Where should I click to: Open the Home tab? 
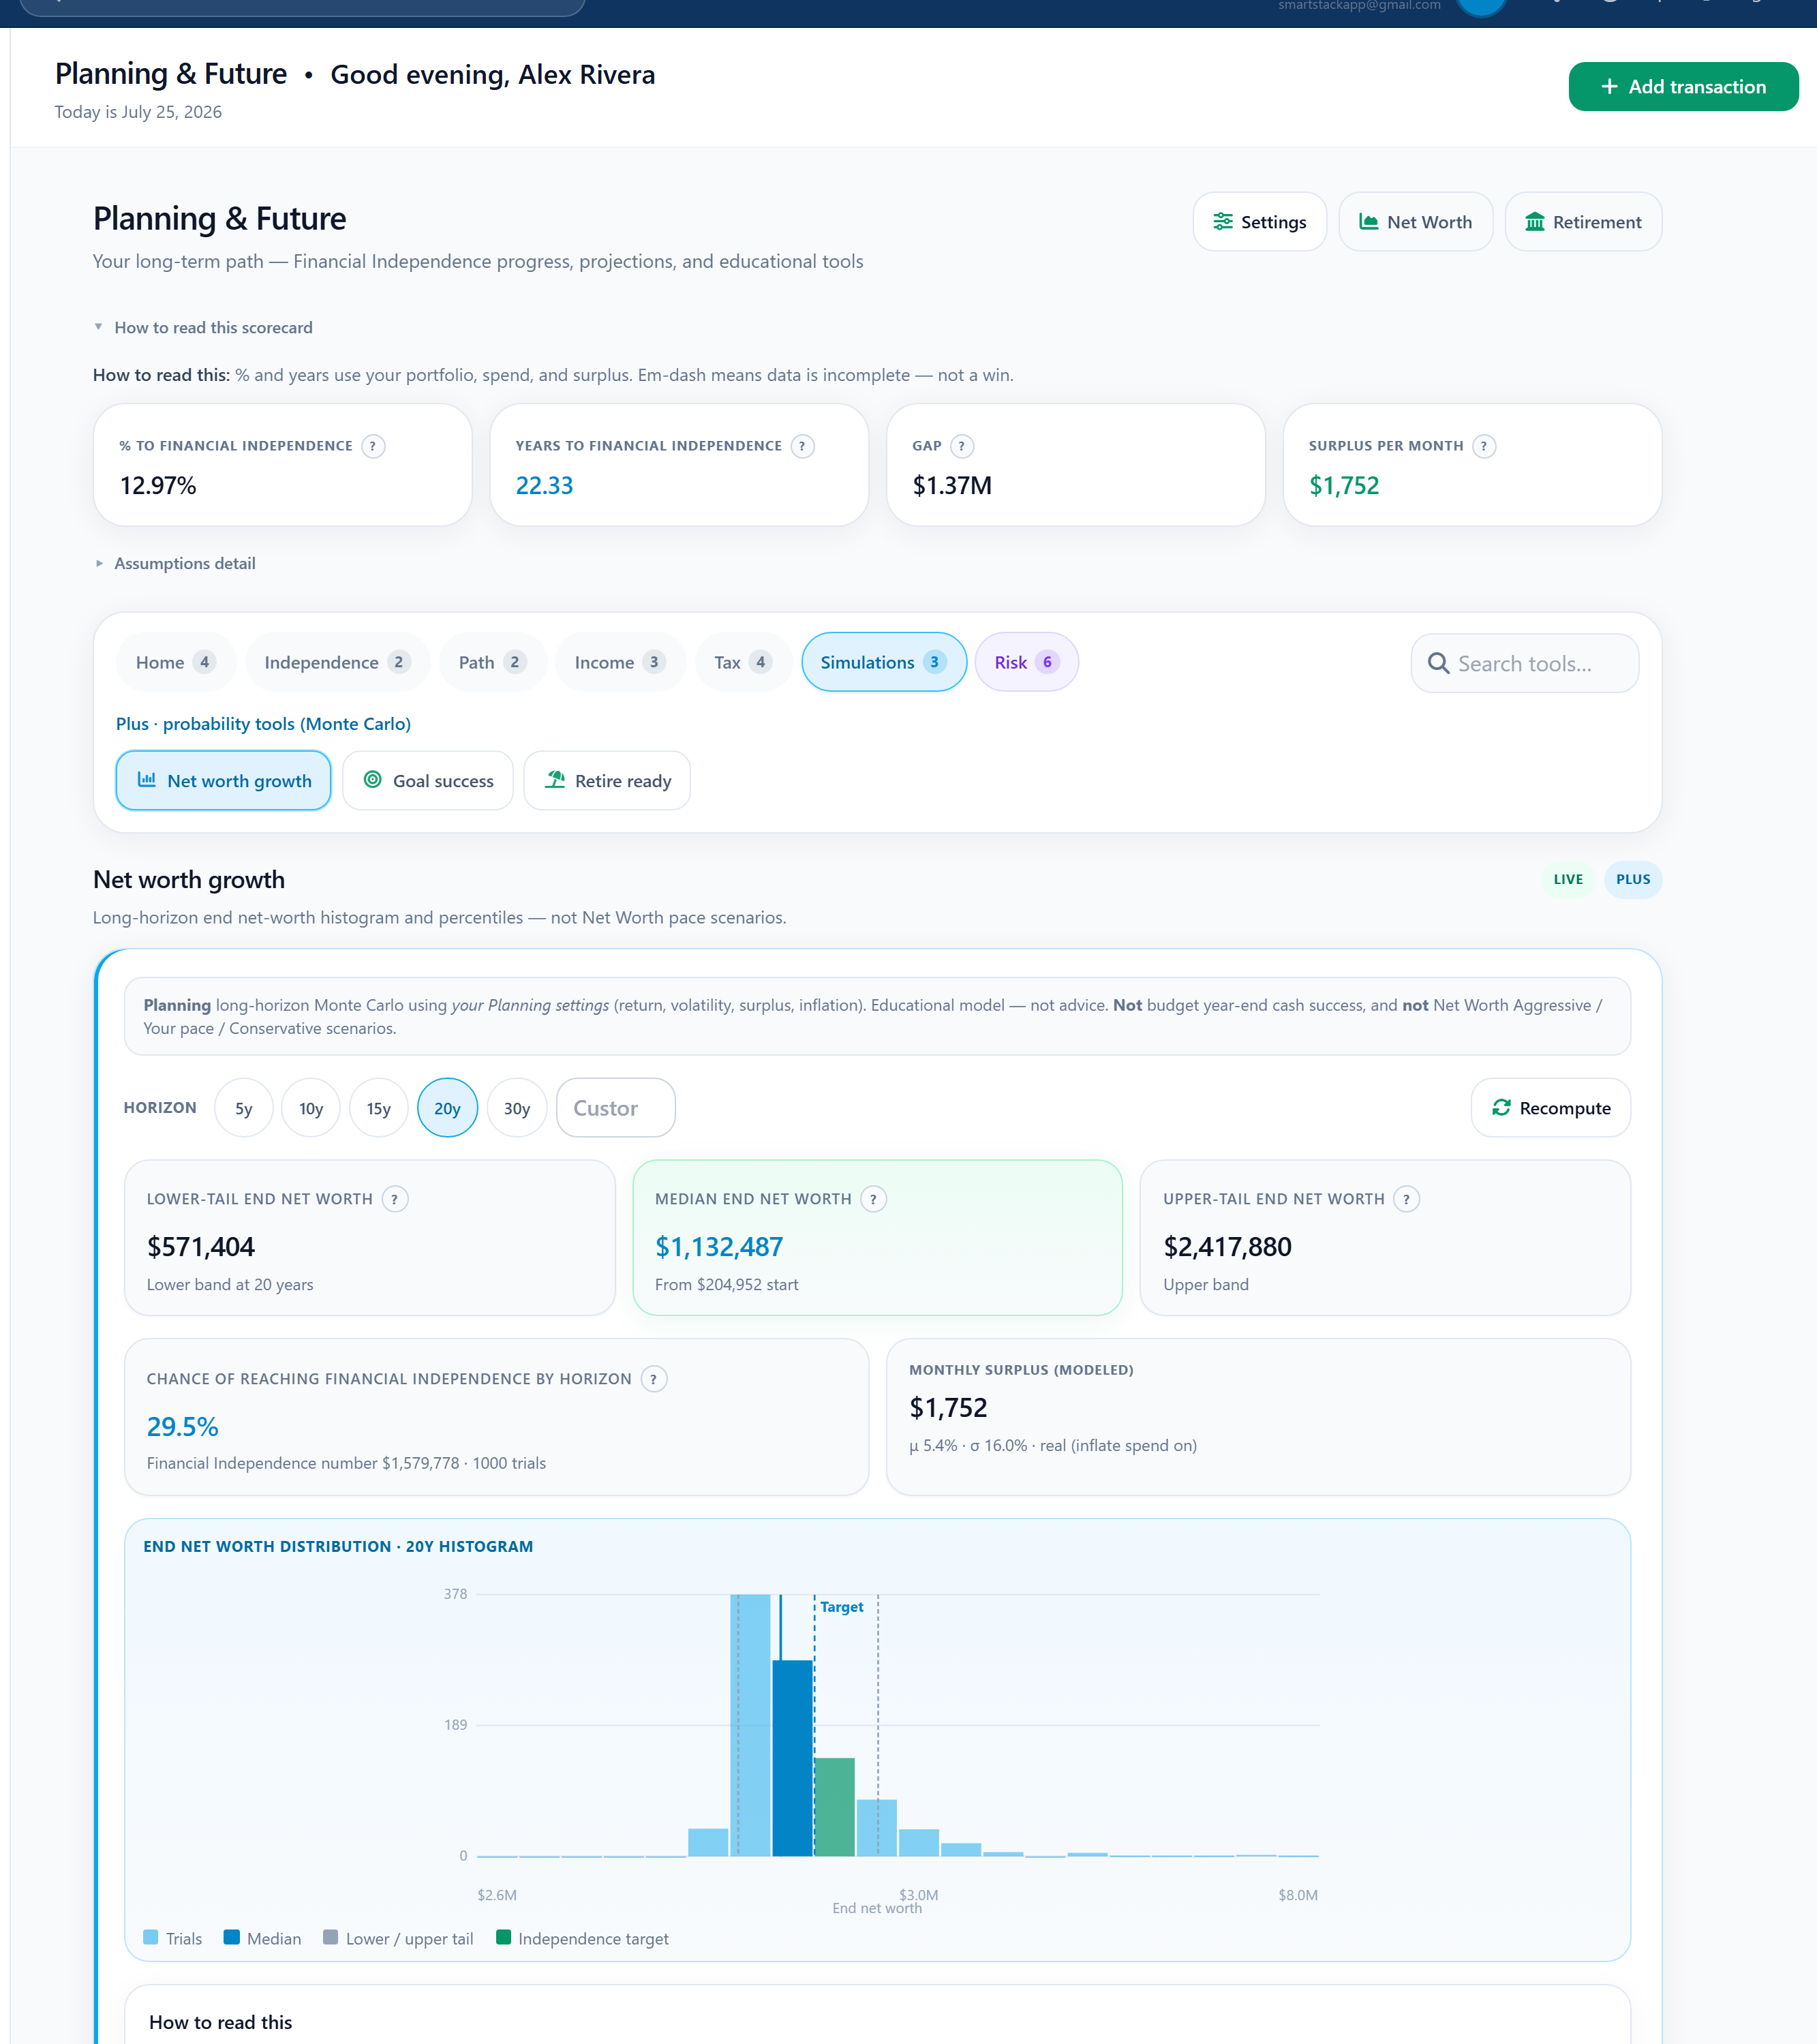pyautogui.click(x=176, y=662)
